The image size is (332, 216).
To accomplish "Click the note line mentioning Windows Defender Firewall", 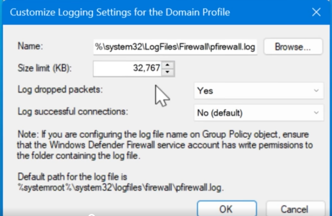I will pyautogui.click(x=165, y=146).
